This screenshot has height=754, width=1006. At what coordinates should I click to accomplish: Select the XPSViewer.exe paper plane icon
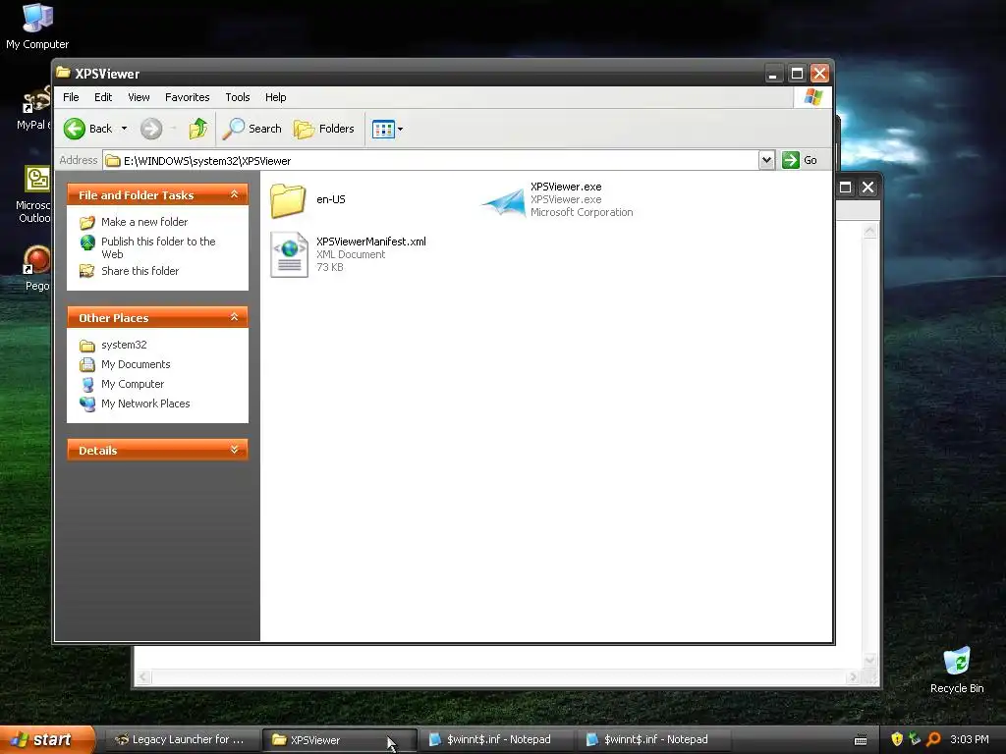coord(504,202)
